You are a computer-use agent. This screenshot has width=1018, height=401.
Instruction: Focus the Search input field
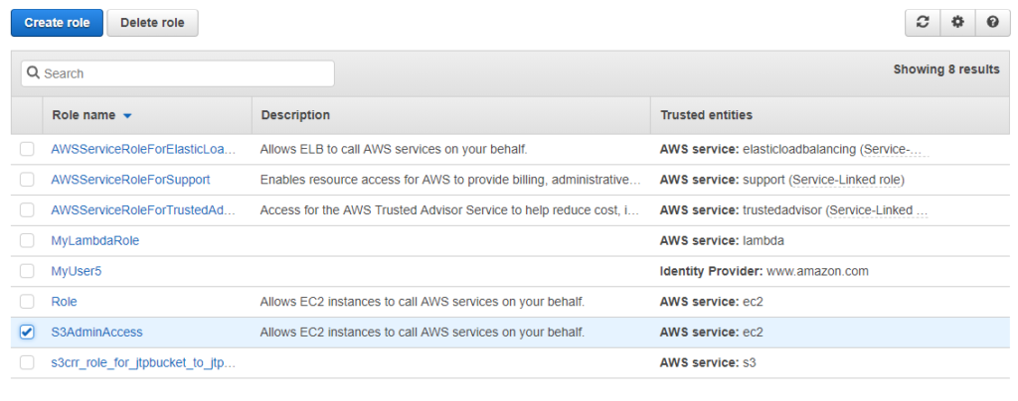point(178,73)
